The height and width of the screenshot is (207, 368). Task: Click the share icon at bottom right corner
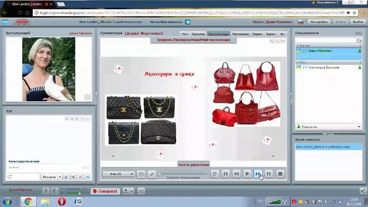pos(363,191)
